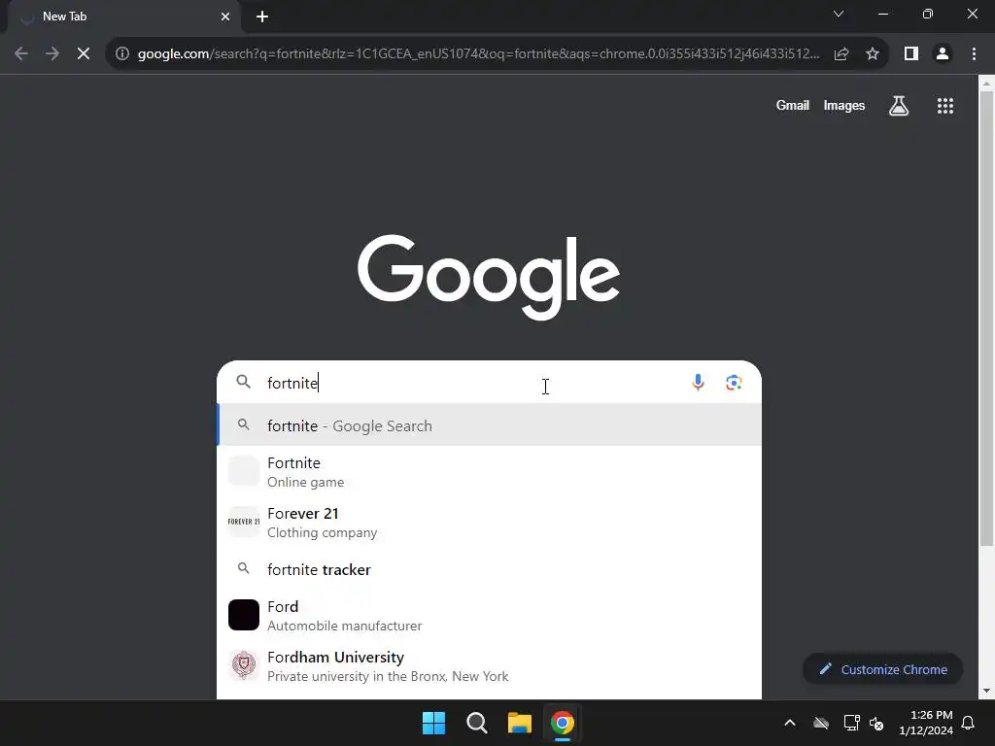
Task: Choose Forever 21 suggestion
Action: [x=490, y=522]
